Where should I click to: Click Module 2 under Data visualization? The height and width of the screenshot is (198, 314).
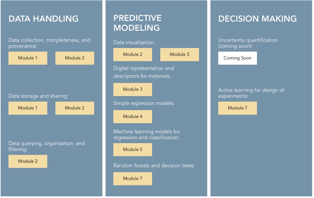132,54
